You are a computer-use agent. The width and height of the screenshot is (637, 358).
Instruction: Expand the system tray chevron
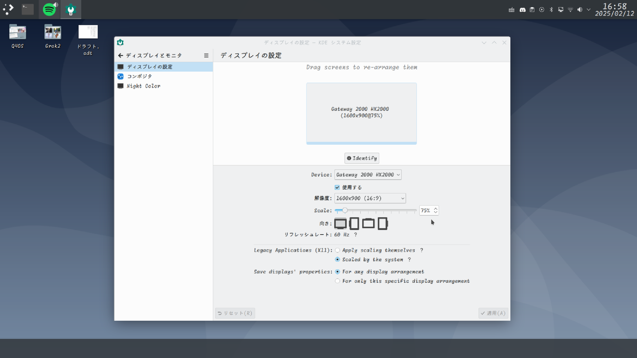pyautogui.click(x=588, y=9)
